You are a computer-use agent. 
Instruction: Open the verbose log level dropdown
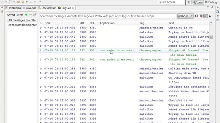[185, 16]
